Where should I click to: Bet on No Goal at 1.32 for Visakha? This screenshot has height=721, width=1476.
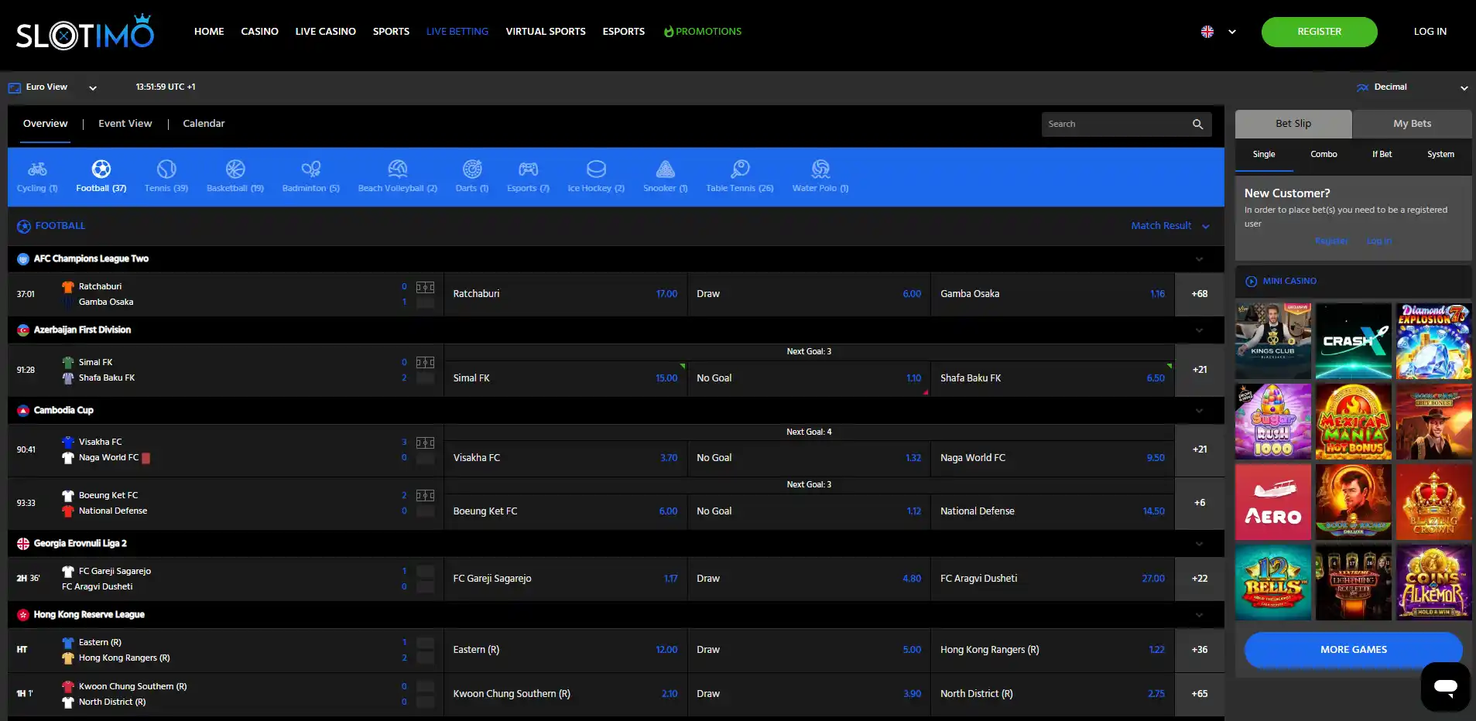[809, 458]
